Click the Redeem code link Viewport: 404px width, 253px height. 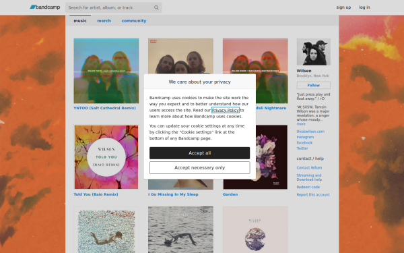(308, 187)
